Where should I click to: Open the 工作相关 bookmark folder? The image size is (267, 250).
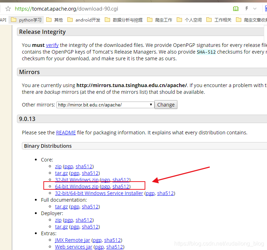pyautogui.click(x=219, y=20)
